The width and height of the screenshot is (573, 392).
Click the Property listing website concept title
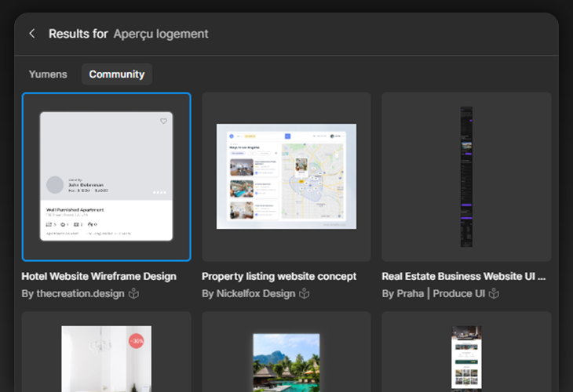[x=279, y=276]
